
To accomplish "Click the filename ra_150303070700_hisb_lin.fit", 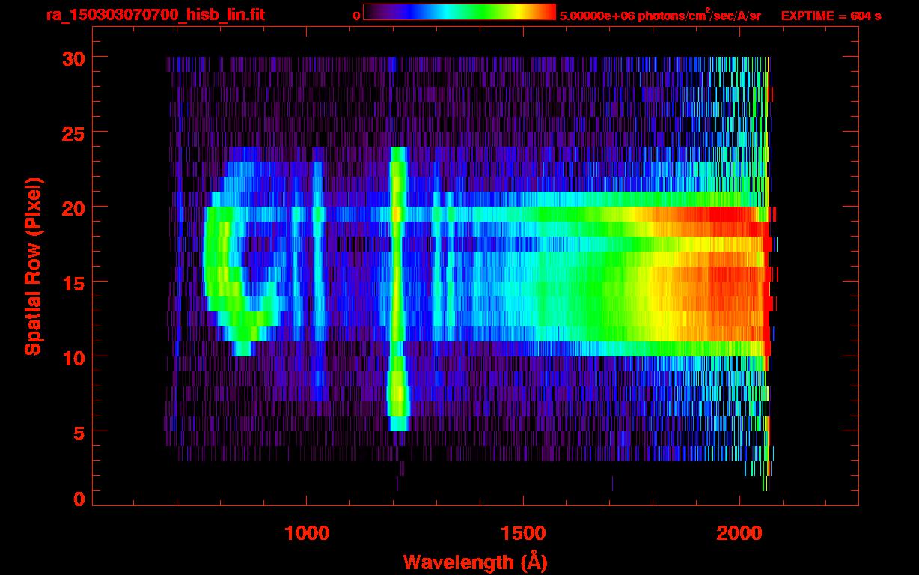I will click(154, 15).
